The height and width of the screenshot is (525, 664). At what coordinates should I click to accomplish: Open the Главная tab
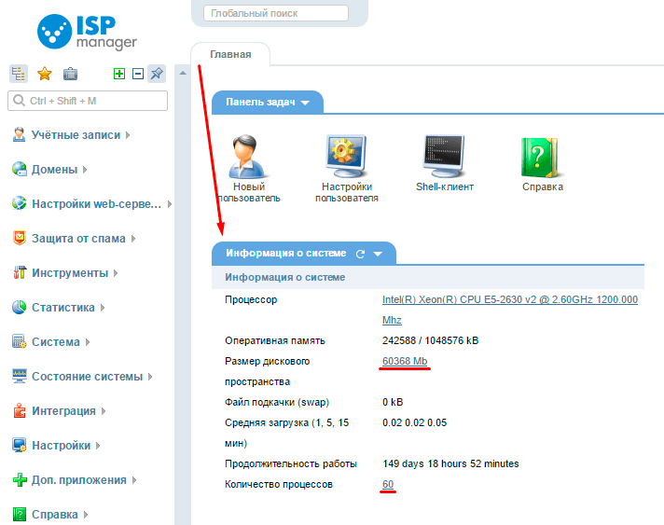230,55
